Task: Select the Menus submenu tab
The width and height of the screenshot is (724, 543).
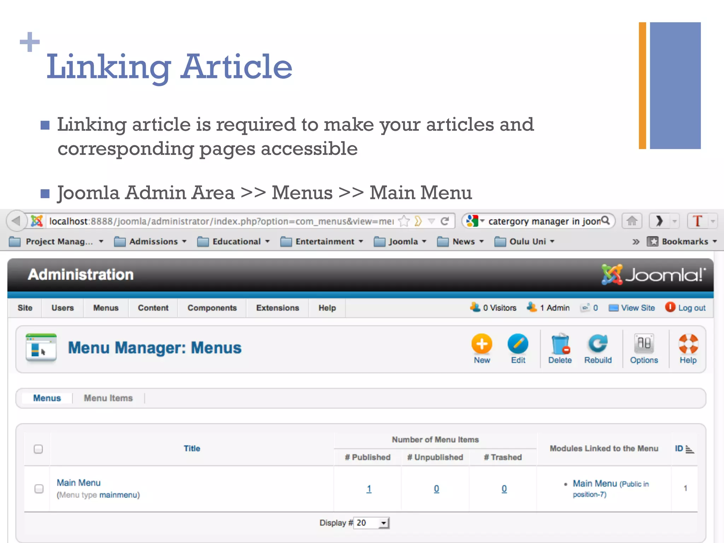Action: [x=47, y=398]
